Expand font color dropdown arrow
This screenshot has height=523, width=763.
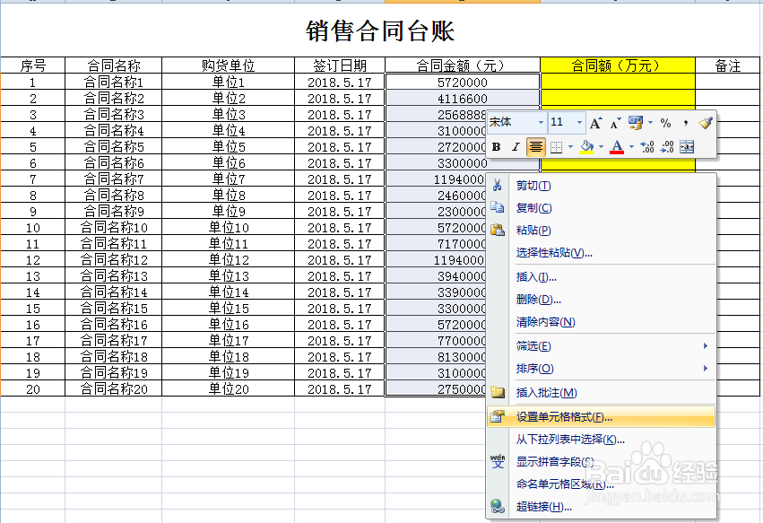pos(631,147)
